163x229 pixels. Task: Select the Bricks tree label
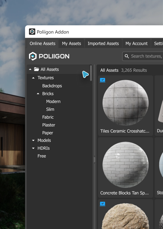click(x=48, y=94)
